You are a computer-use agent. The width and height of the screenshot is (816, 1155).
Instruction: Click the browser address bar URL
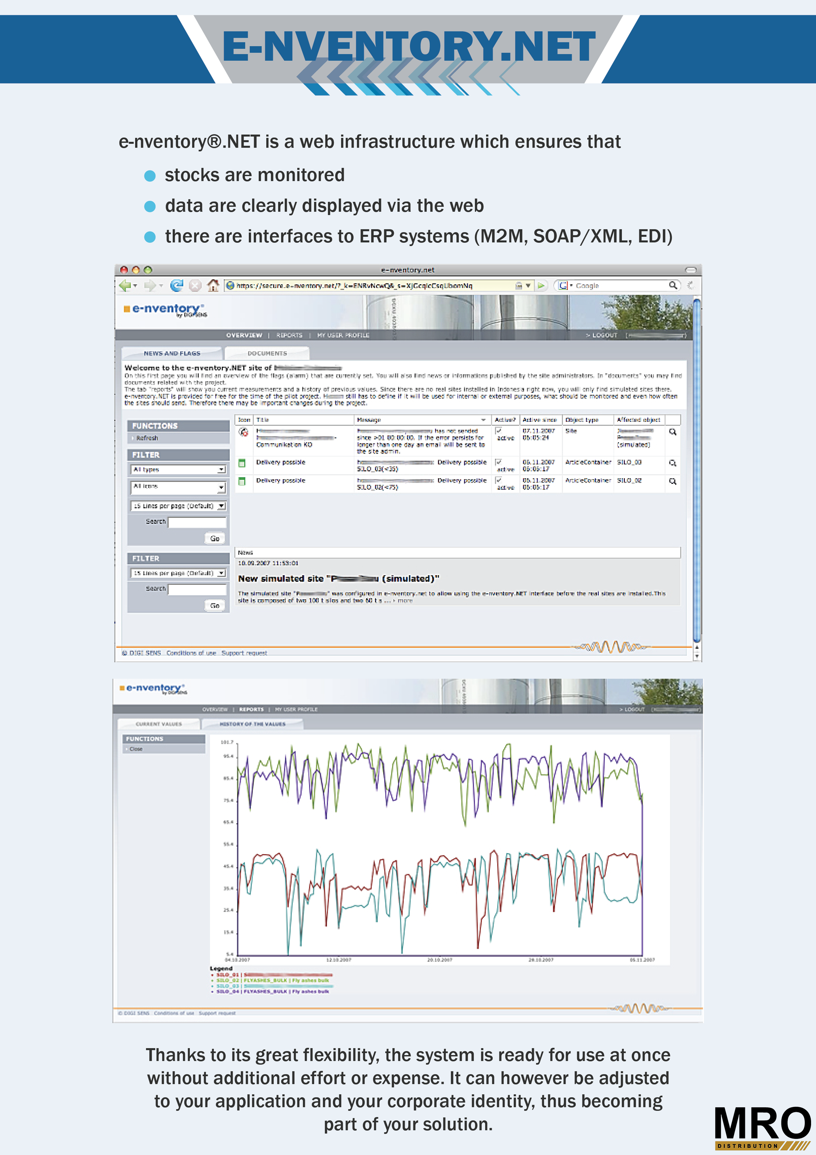[x=354, y=286]
